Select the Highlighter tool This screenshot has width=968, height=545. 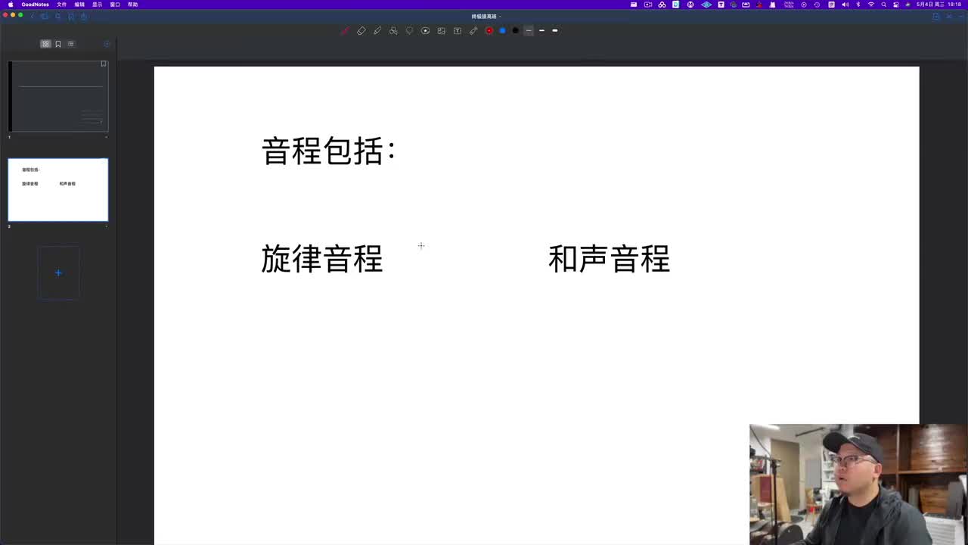[377, 31]
